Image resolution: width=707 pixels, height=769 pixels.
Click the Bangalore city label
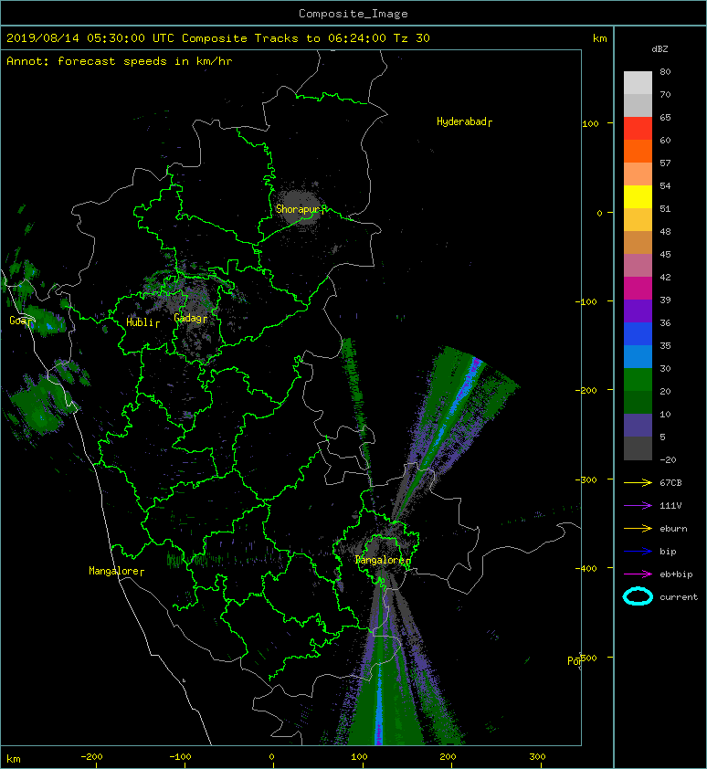click(380, 560)
